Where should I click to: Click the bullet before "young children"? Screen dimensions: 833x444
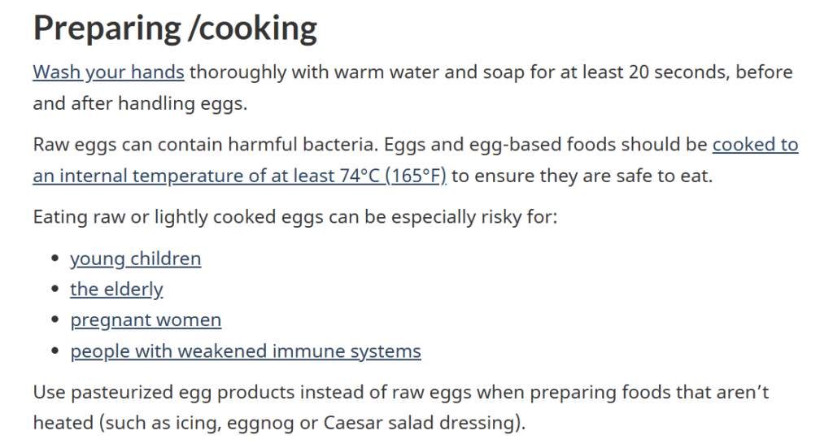coord(55,259)
